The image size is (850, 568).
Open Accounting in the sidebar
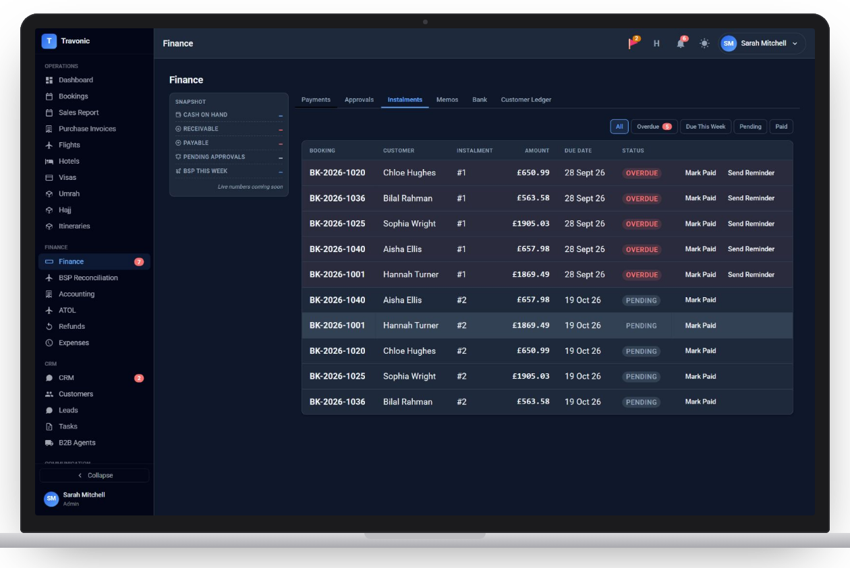point(94,294)
